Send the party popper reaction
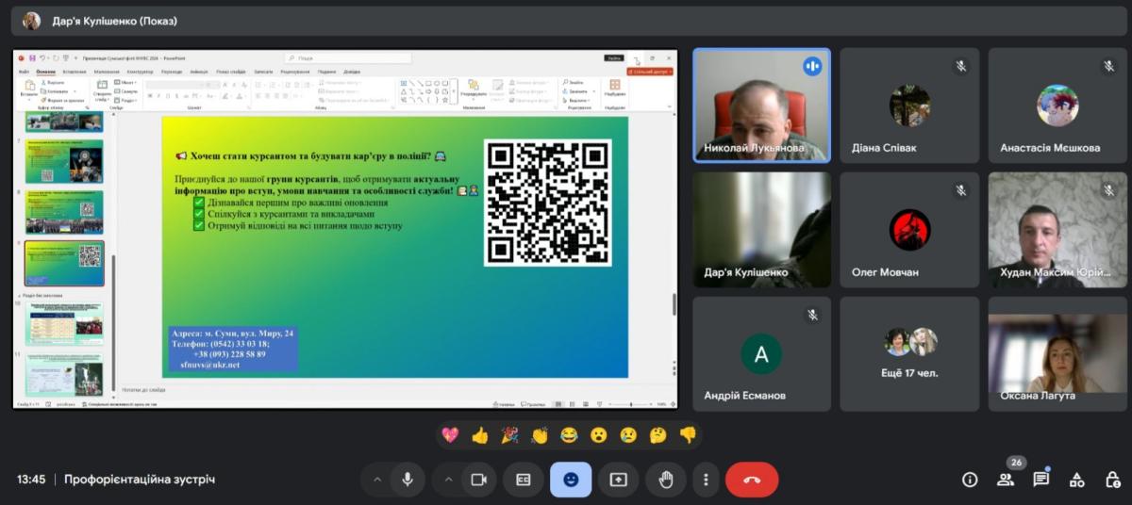 coord(509,435)
